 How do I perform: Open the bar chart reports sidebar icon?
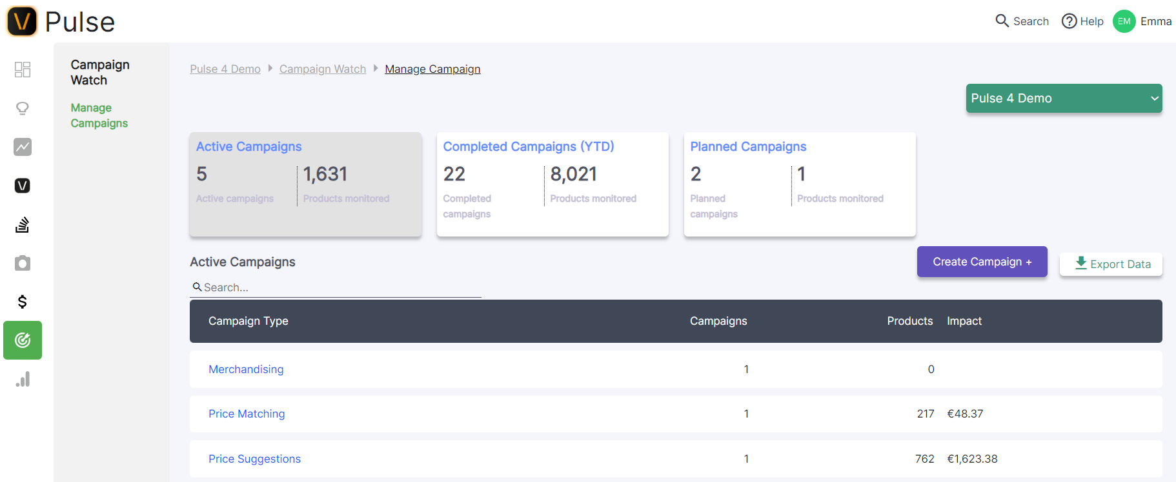pyautogui.click(x=23, y=379)
